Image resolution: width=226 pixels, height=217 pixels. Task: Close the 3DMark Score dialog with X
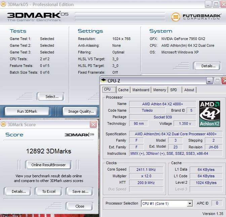[x=93, y=124]
